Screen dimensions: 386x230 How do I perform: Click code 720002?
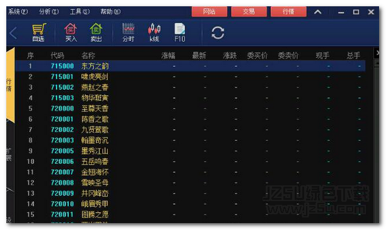point(62,129)
